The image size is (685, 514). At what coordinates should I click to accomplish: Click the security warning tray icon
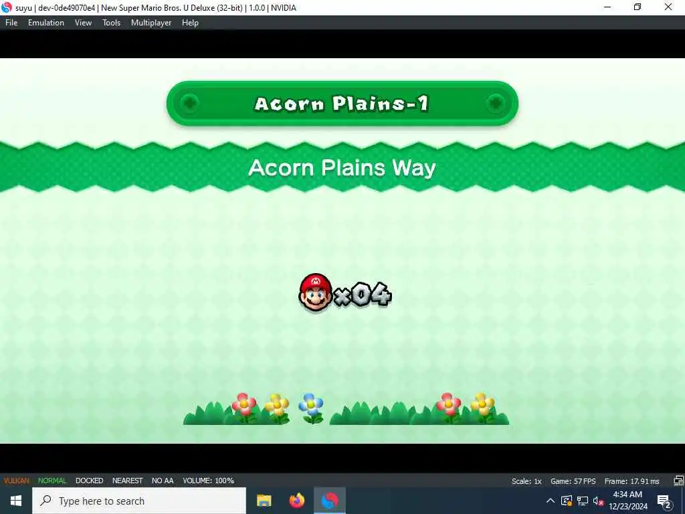pyautogui.click(x=567, y=501)
